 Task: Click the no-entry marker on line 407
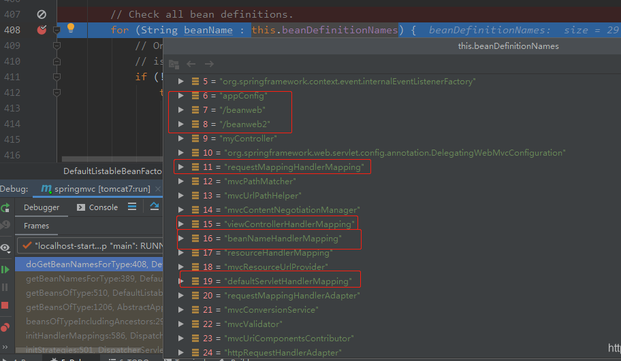[x=42, y=14]
